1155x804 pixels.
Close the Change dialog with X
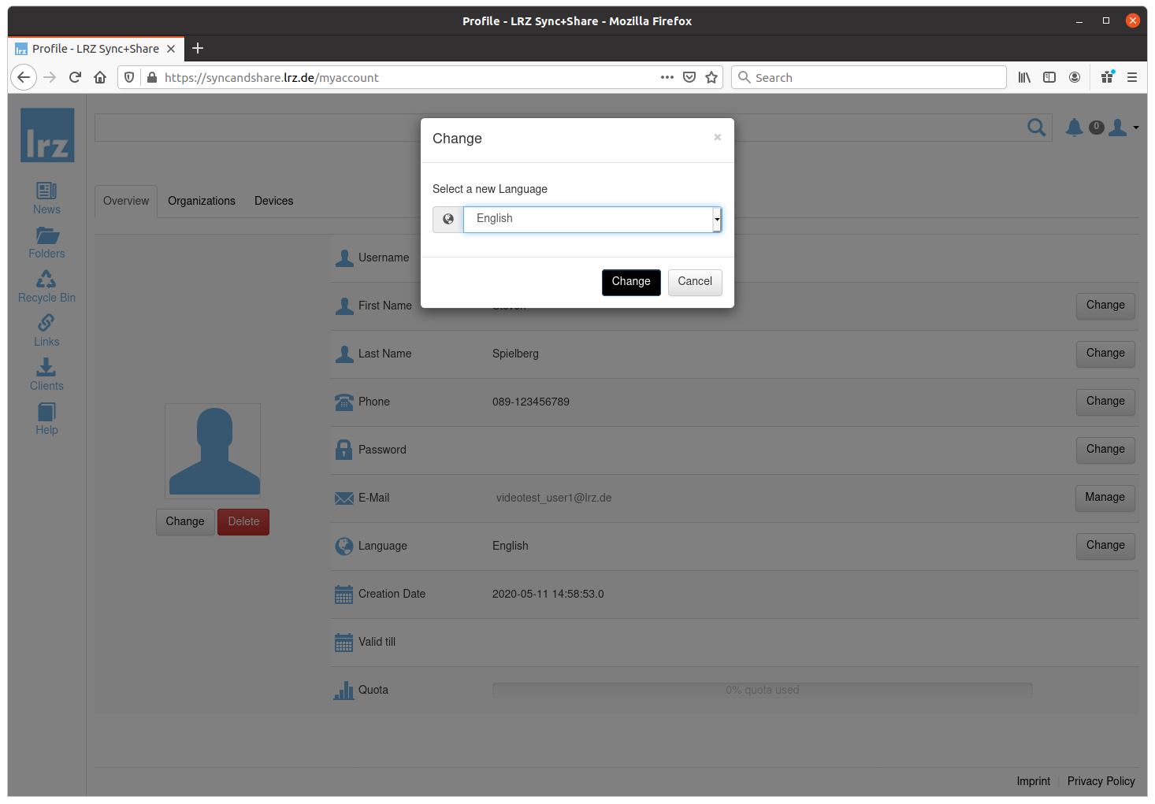click(x=717, y=137)
